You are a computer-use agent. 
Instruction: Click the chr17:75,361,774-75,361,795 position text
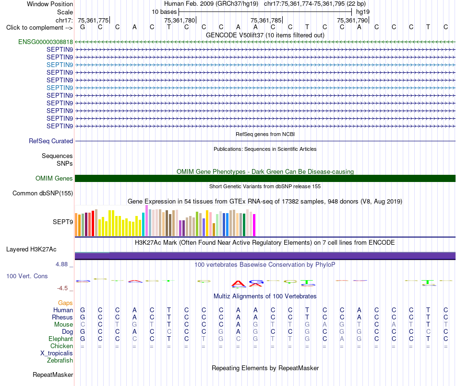315,4
